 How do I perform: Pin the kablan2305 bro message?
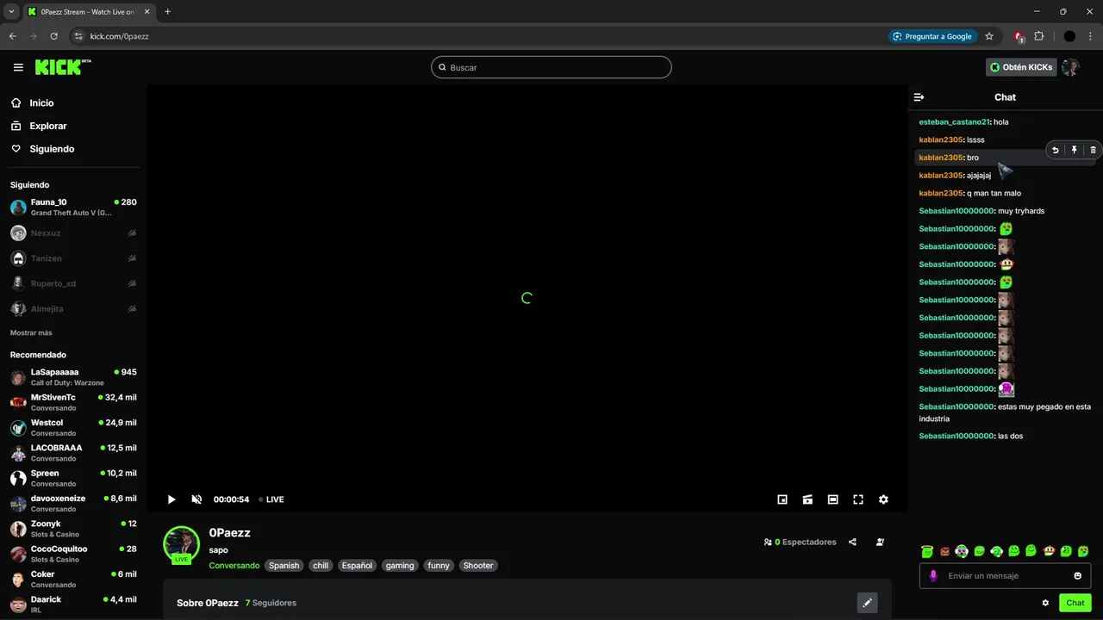pos(1075,150)
